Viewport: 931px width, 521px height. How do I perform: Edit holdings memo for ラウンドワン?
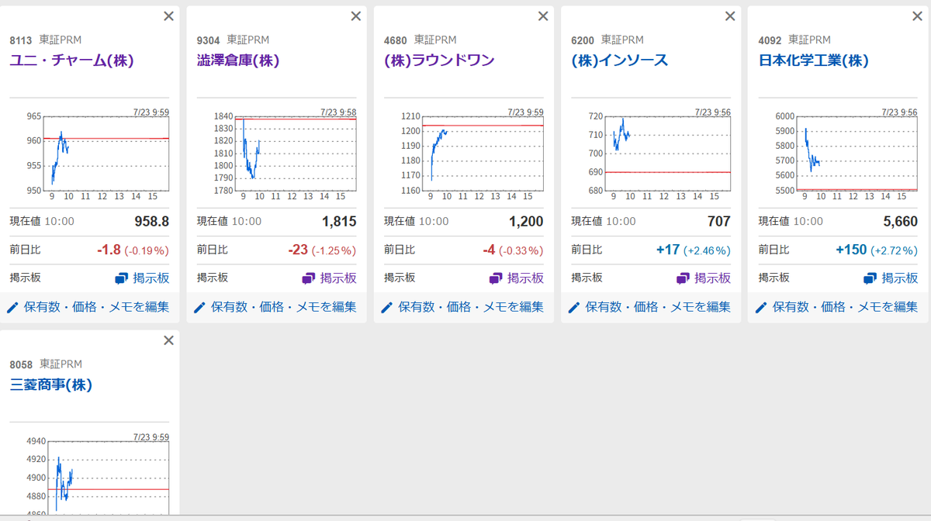tap(462, 307)
